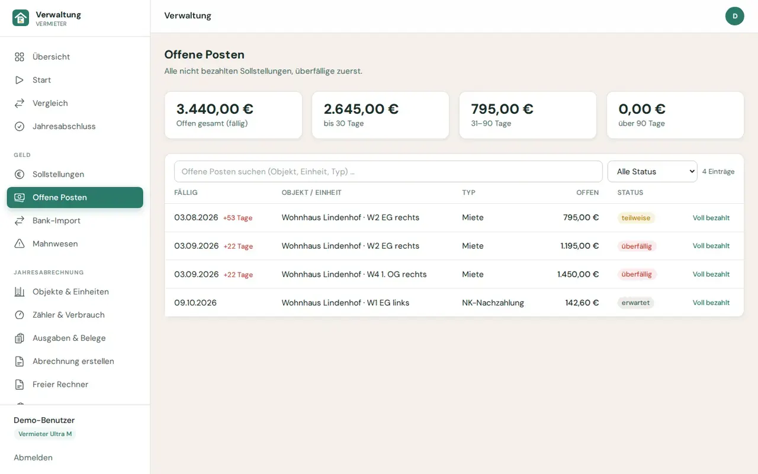Click the due date 09.10.2026

click(x=195, y=303)
